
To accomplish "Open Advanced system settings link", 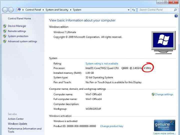I will coord(22,41).
